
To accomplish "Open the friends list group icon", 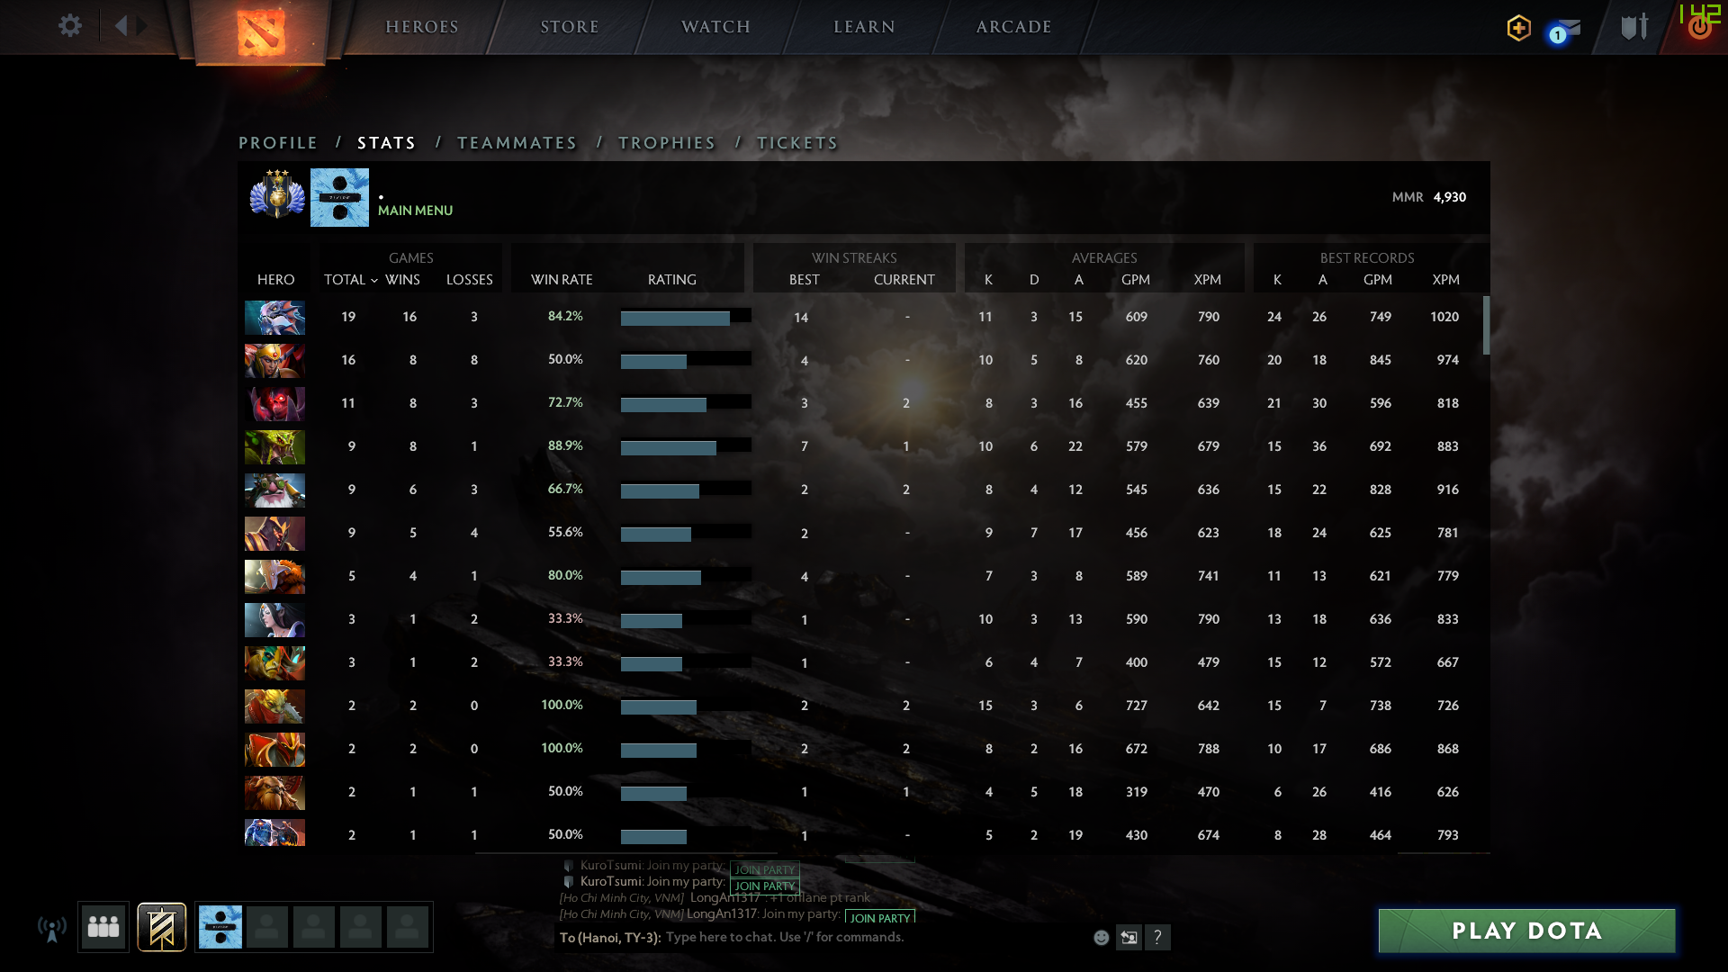I will pos(103,927).
